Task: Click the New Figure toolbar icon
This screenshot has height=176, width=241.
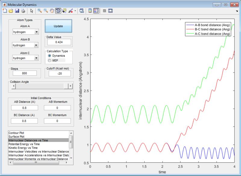Action: (5, 11)
